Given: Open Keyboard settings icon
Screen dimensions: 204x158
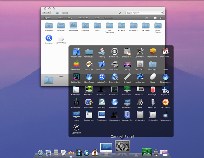Looking at the screenshot, I should point(127,77).
